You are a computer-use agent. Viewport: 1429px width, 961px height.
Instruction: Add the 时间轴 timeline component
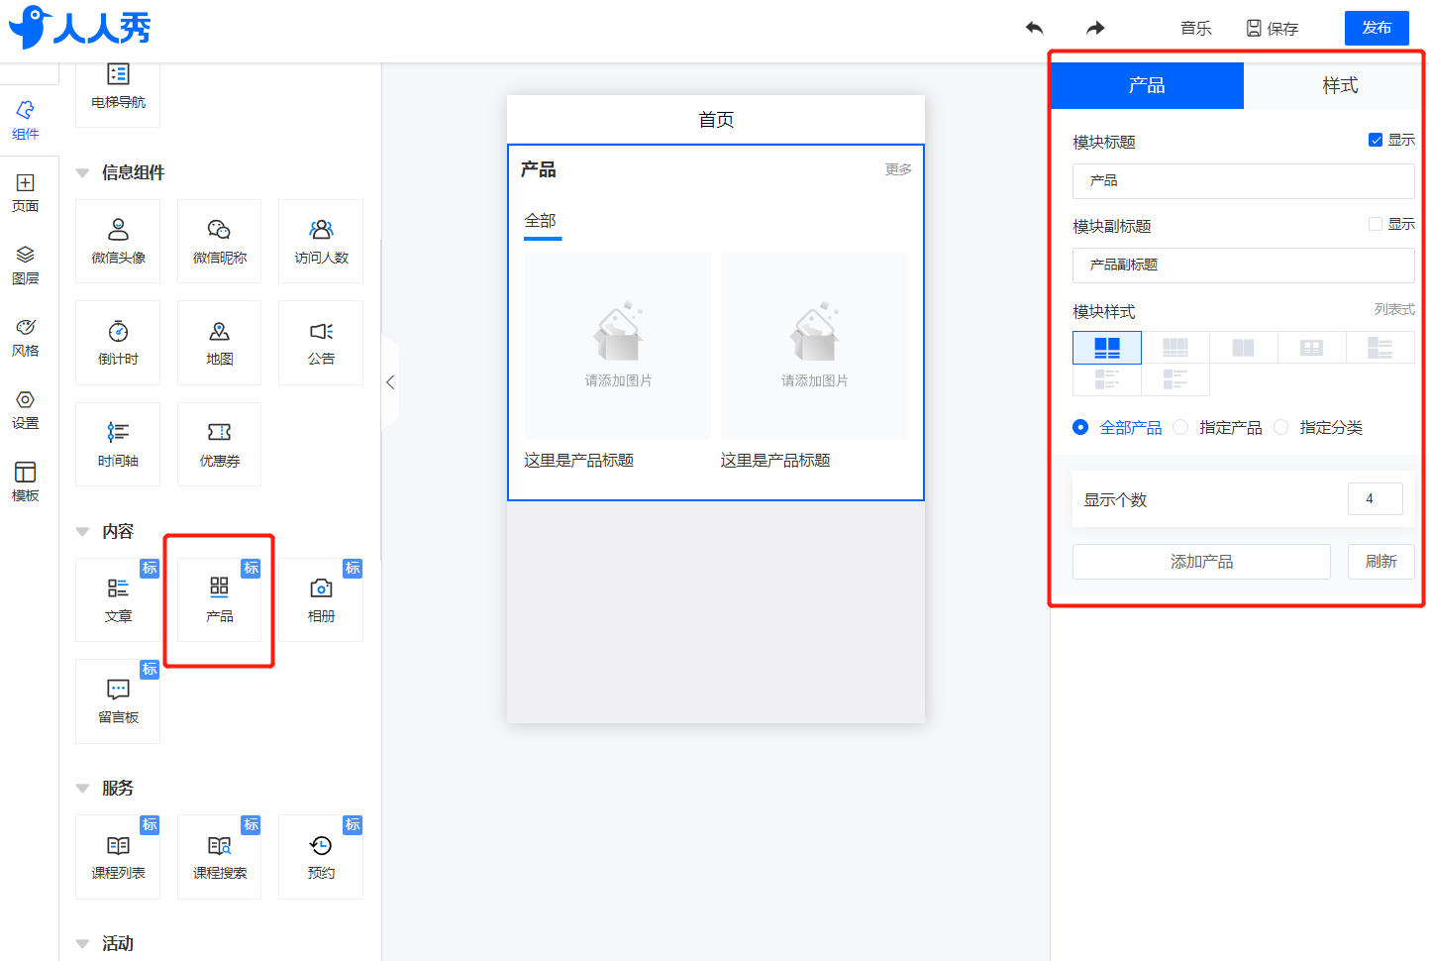[118, 445]
